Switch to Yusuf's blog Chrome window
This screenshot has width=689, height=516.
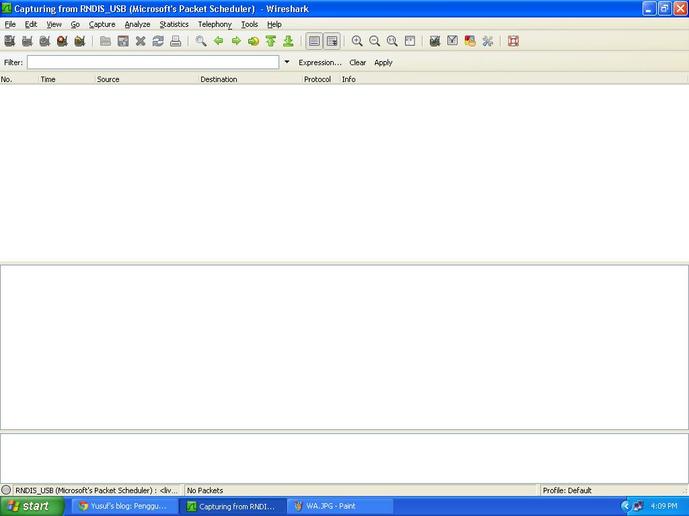click(x=124, y=507)
